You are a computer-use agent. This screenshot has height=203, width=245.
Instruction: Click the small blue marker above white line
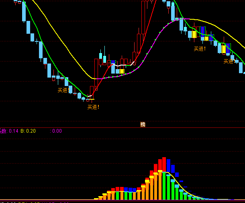click(113, 62)
